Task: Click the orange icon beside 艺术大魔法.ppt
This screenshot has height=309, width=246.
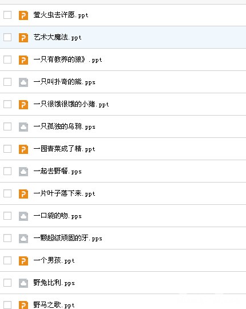Action: 23,37
